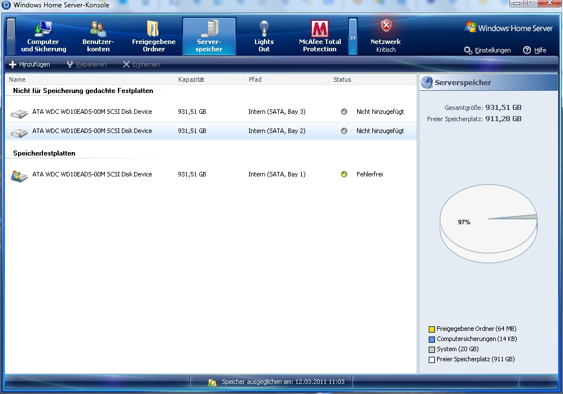Click the path text Intern (SATA, Bay 1)
This screenshot has width=563, height=394.
tap(277, 174)
